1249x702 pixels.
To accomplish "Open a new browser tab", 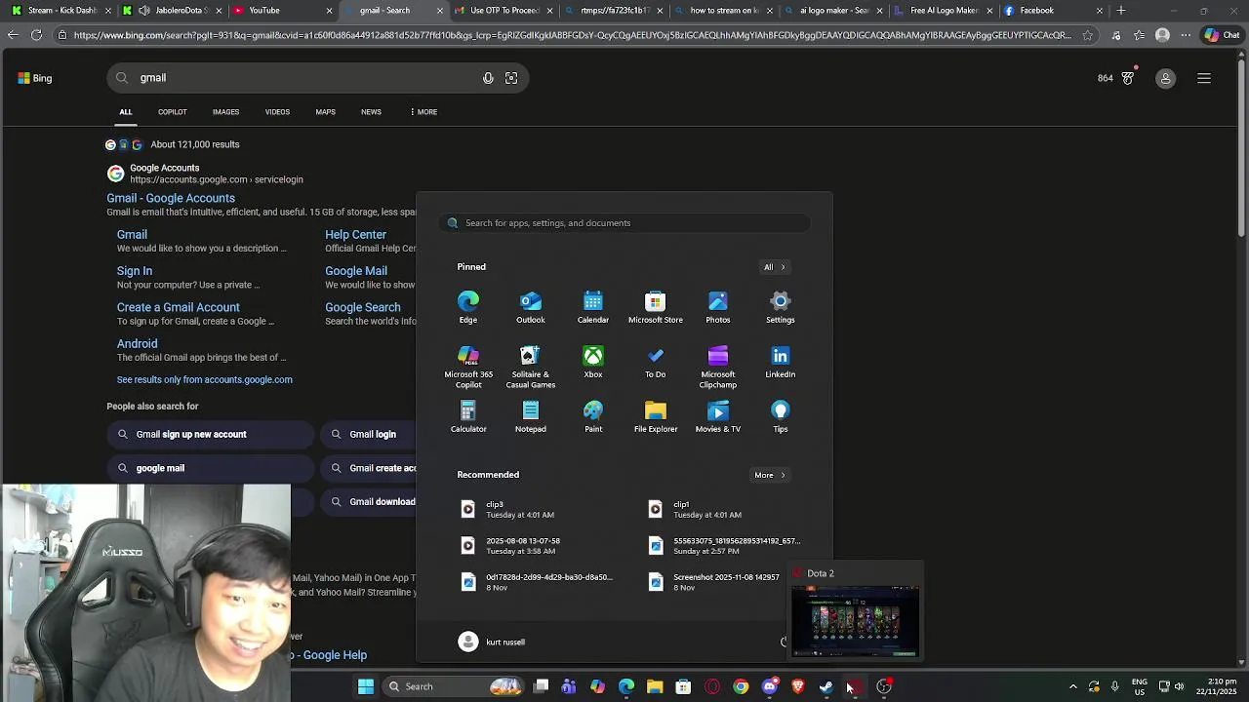I will click(1121, 11).
